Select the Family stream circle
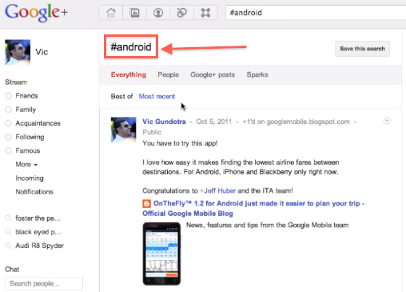 (9, 110)
